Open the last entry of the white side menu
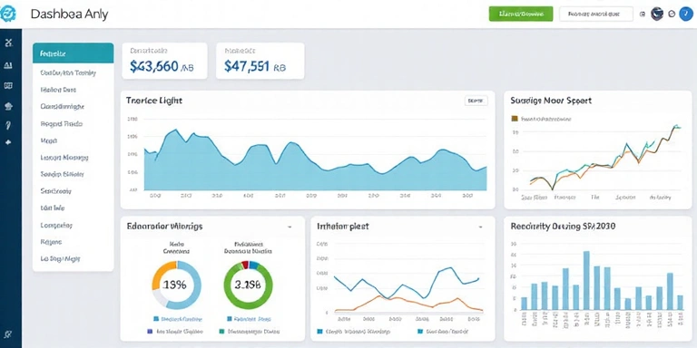 point(60,259)
